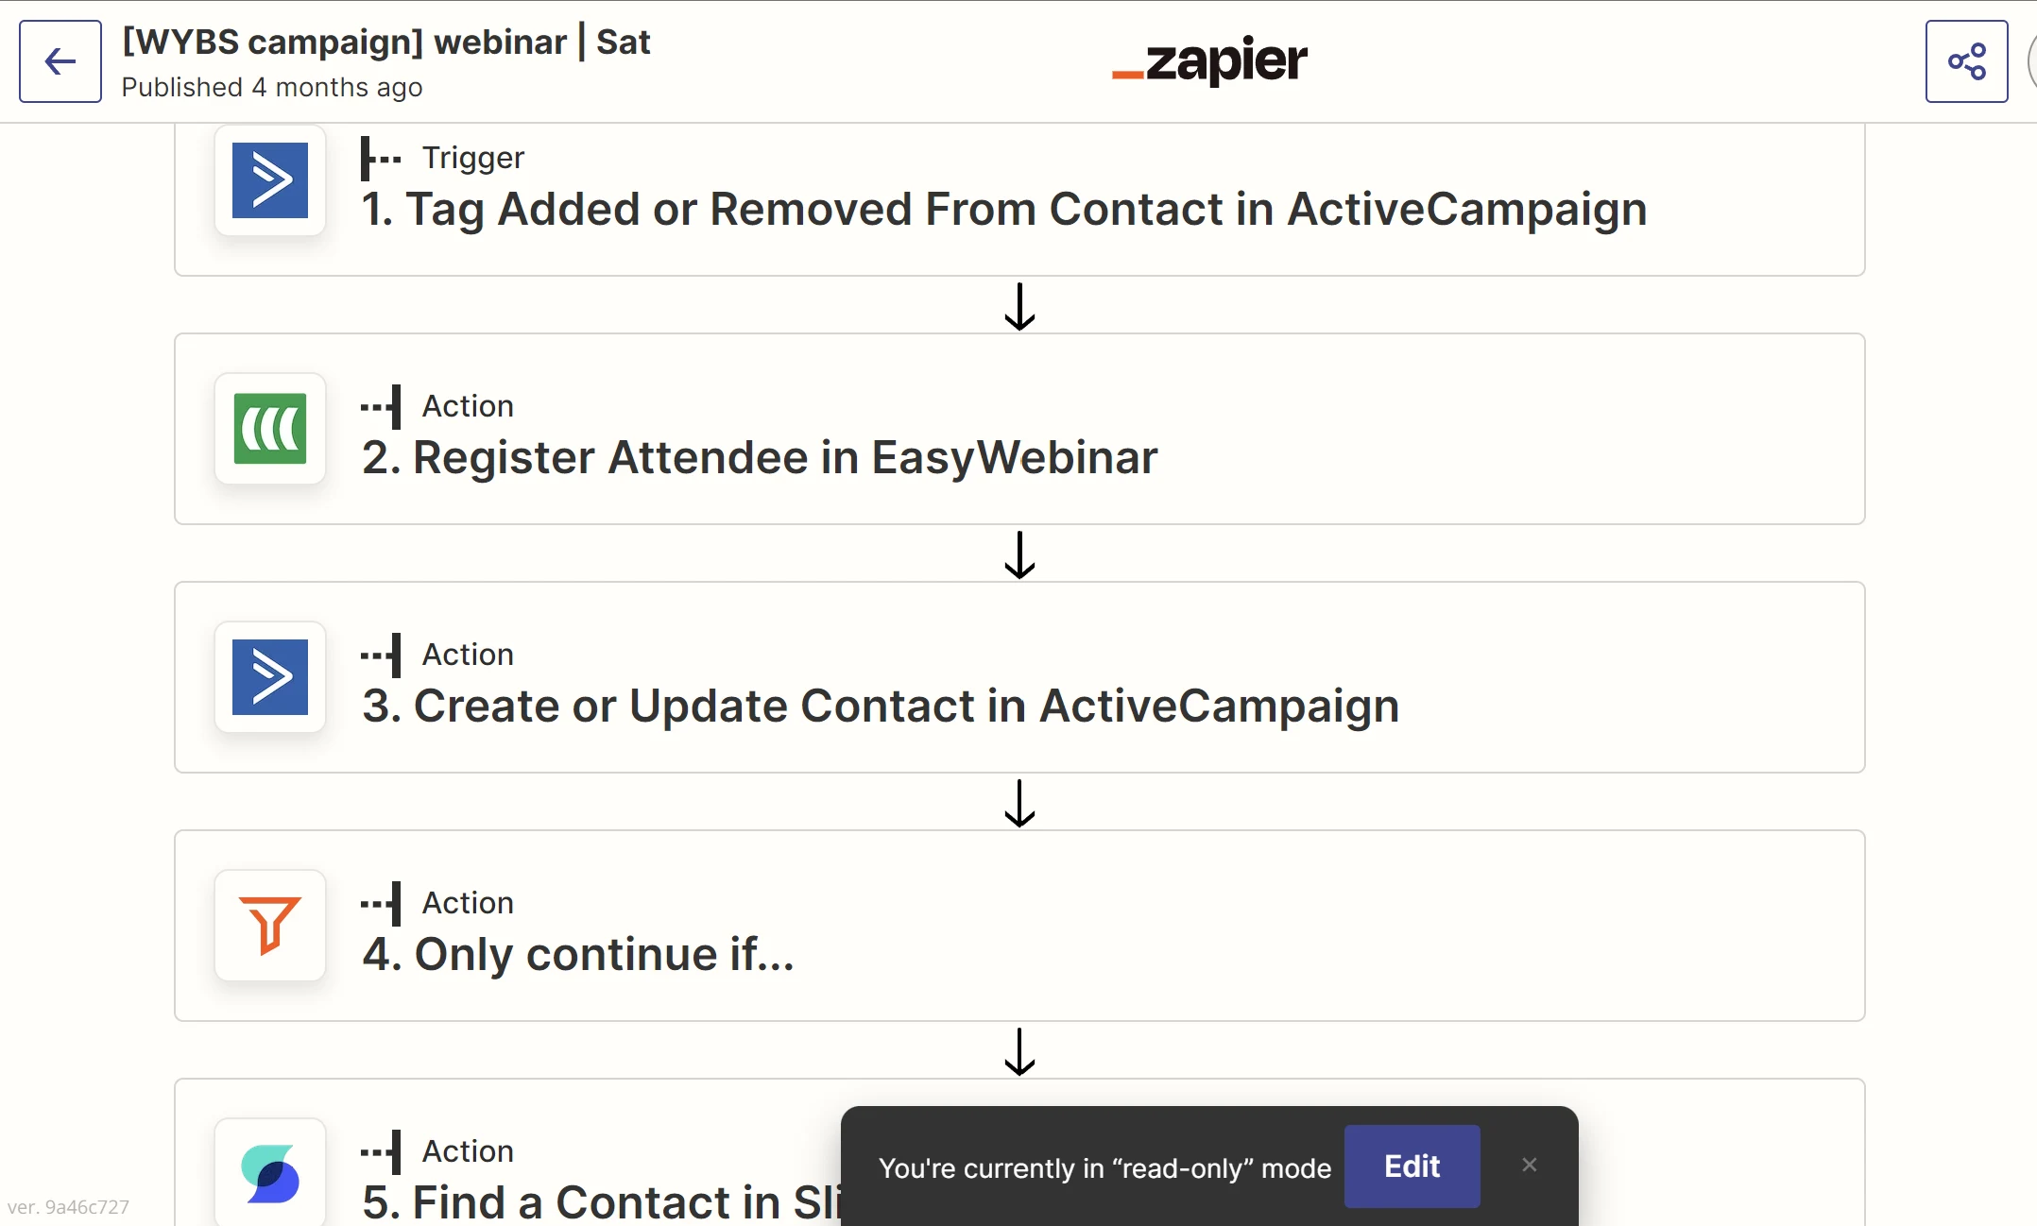Click the ActiveCampaign trigger app icon
The height and width of the screenshot is (1226, 2037).
click(270, 180)
